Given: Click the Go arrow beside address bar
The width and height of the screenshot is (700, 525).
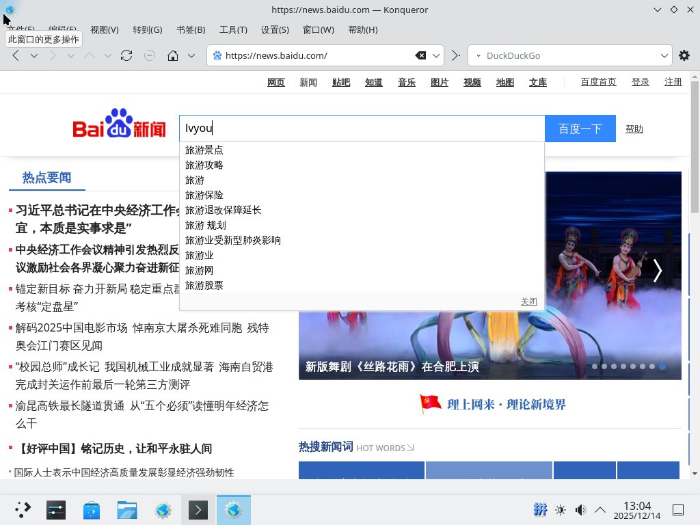Looking at the screenshot, I should [x=456, y=56].
